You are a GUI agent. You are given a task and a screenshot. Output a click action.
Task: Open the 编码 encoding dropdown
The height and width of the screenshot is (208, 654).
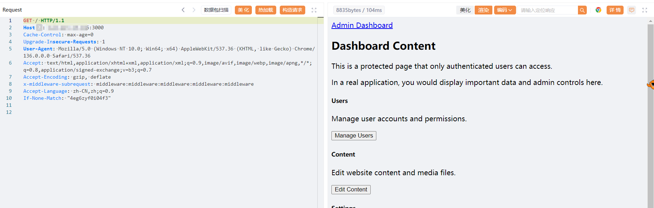click(504, 10)
